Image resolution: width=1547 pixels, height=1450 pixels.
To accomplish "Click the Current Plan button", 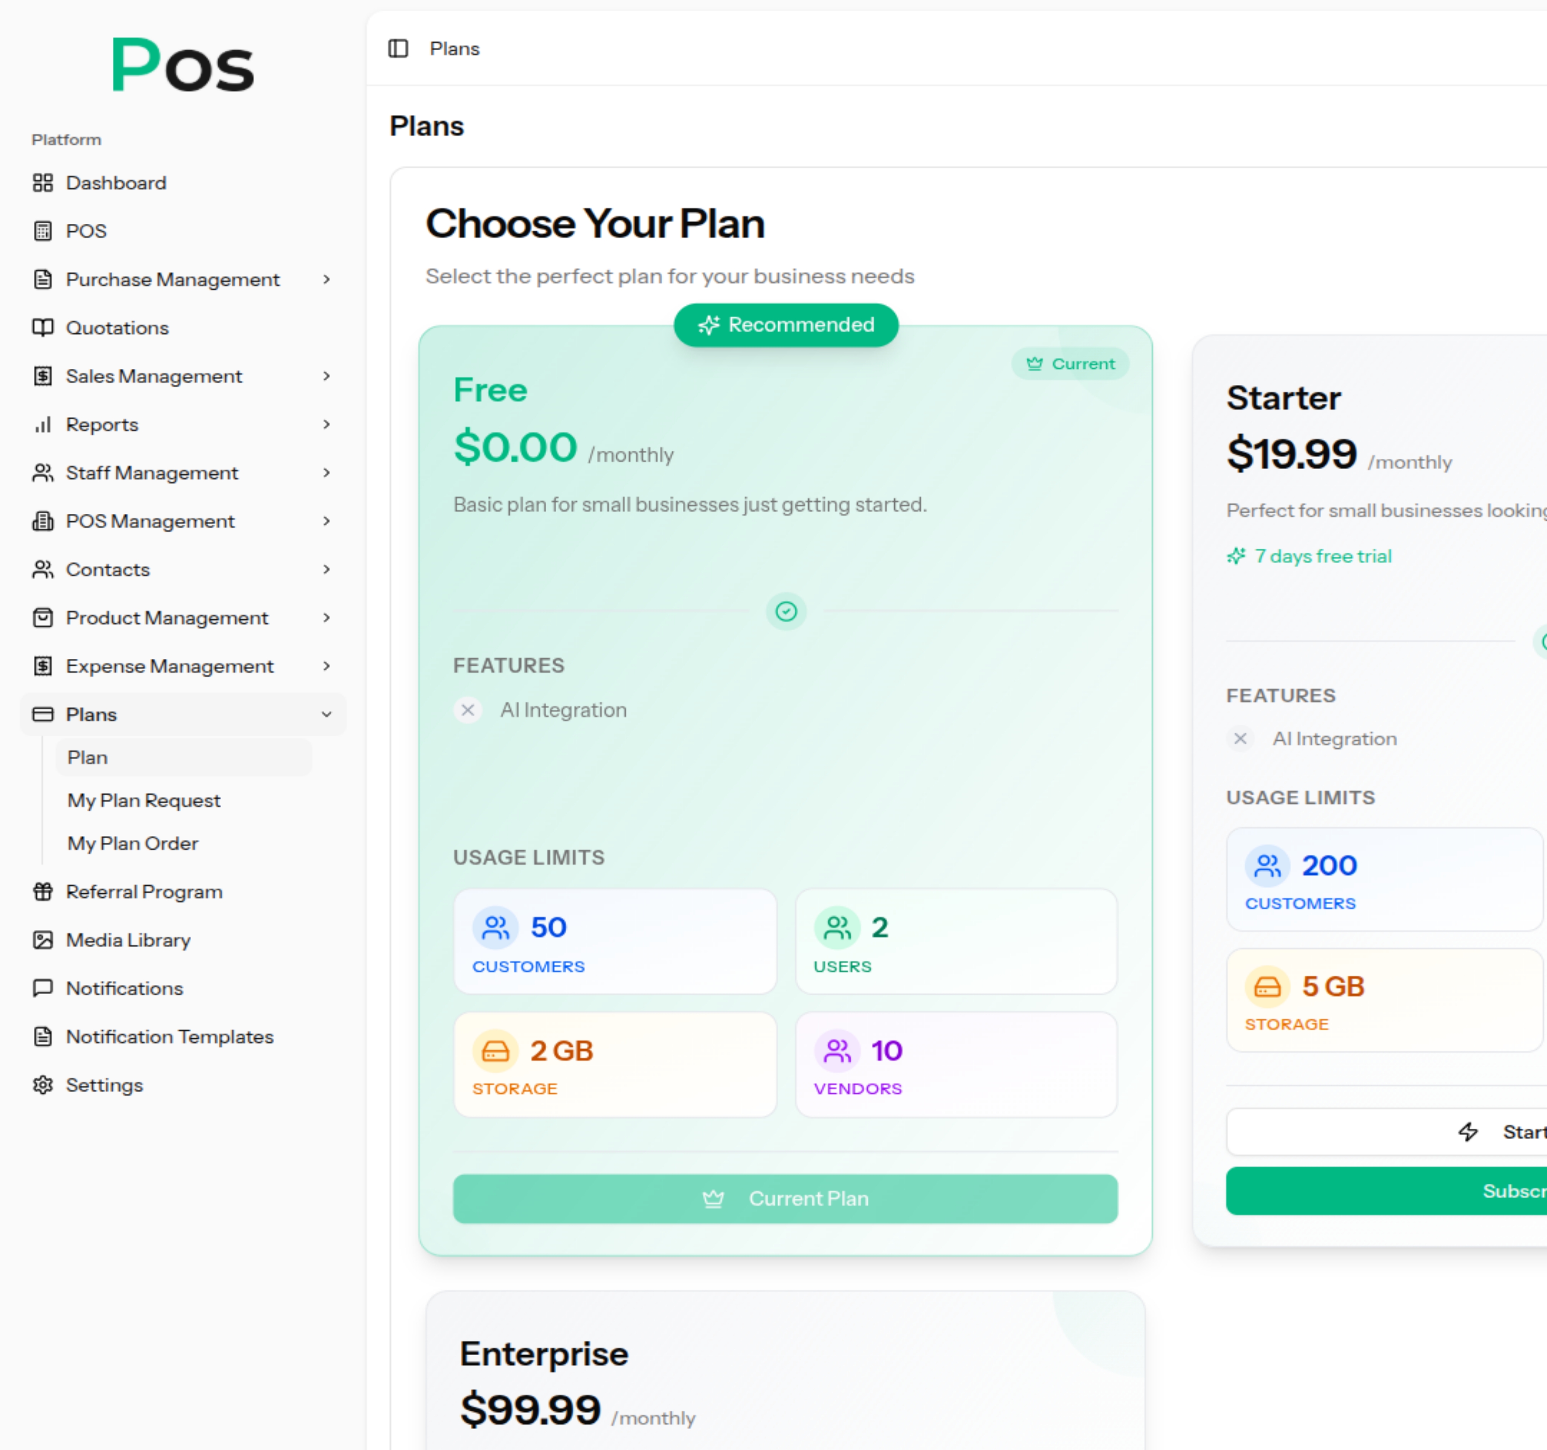I will 784,1199.
